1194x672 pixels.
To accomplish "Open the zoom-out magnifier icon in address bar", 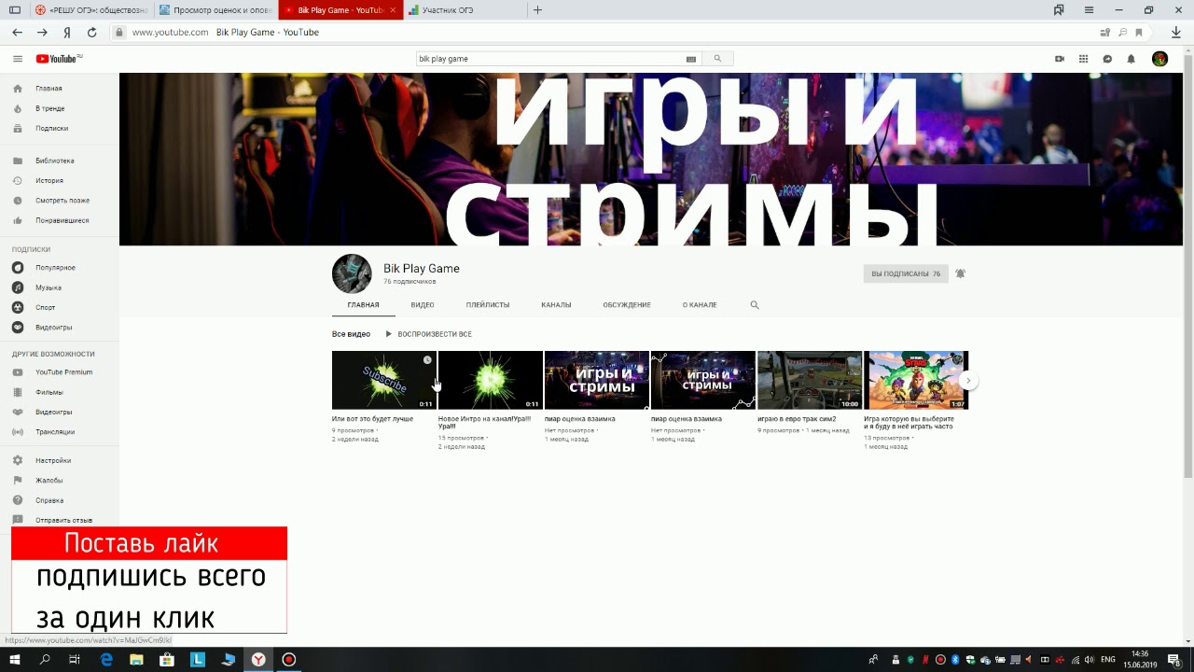I will tap(1122, 32).
